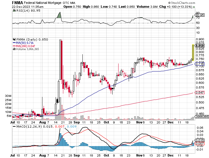Click the bold 0.850 price tag on axis
Viewport: 209px width, 158px height.
[200, 46]
